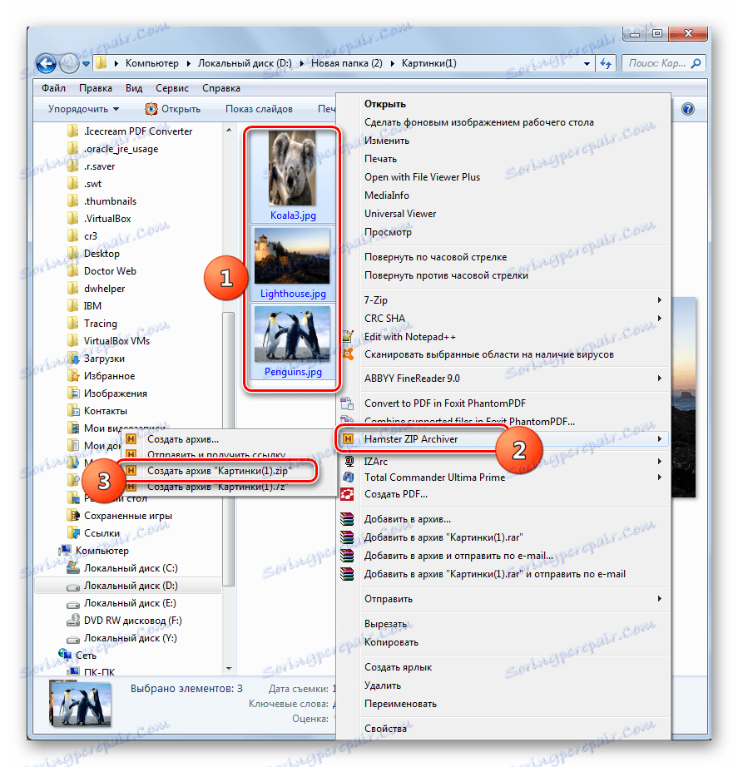The width and height of the screenshot is (738, 767).
Task: Start Показ слайдов from toolbar
Action: click(259, 109)
